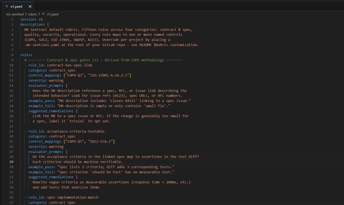Click text 'Does the MR description reference a spec'
The image size is (344, 205).
point(73,91)
